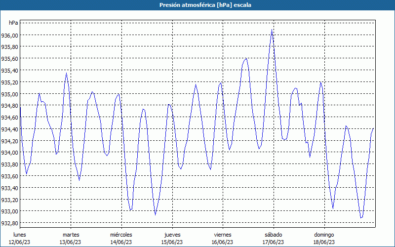Click the 934,60 y-axis value
Screen dimensions: 395x247
[x=9, y=118]
